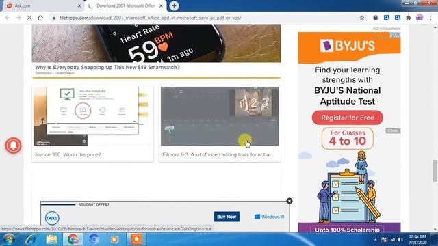Open the Norton 360 thumbnail image
Image resolution: width=438 pixels, height=246 pixels.
tap(92, 116)
